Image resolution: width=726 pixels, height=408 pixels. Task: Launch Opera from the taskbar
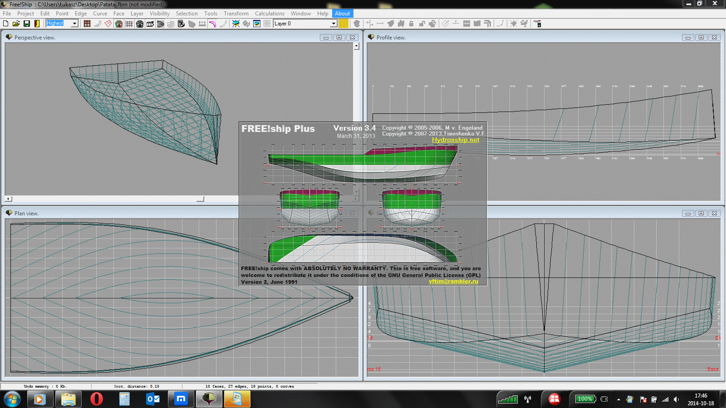click(x=96, y=399)
